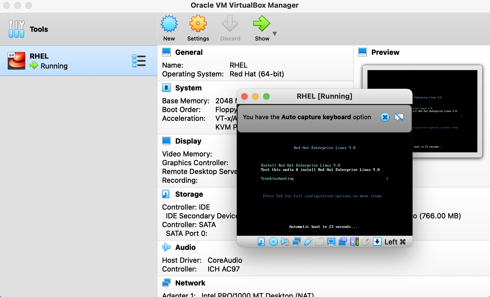
Task: Click 'Automatic boot in 23 seconds' text
Action: click(x=323, y=227)
